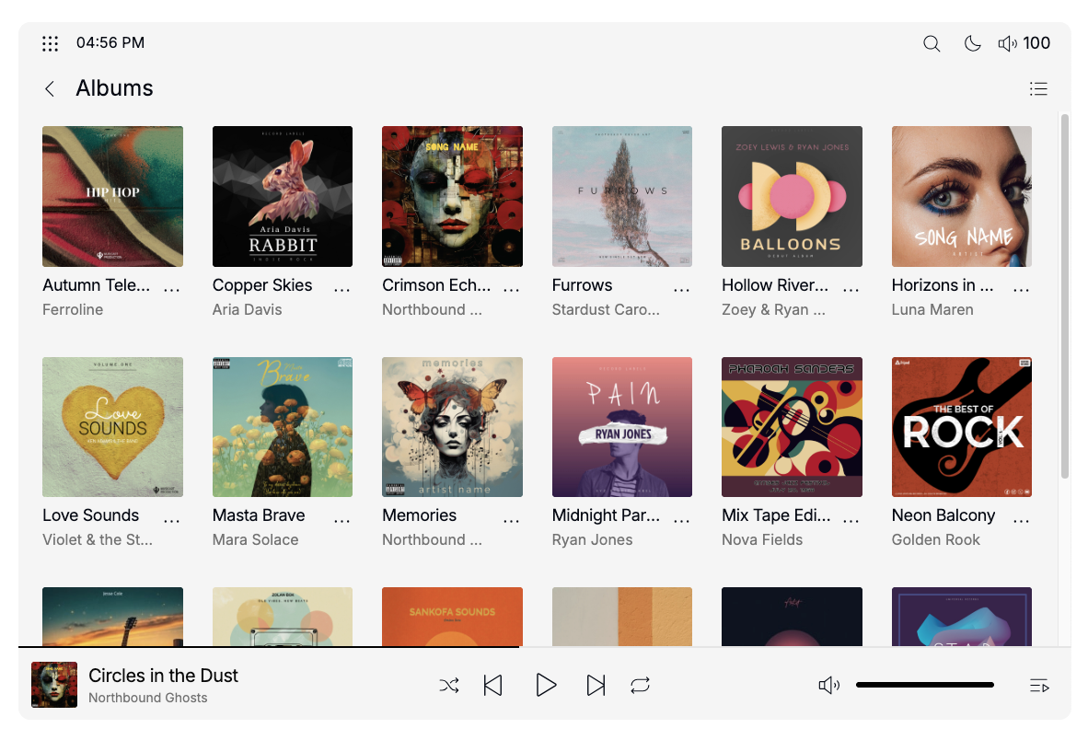Click the top-bar volume speaker icon
The width and height of the screenshot is (1088, 740).
click(1008, 43)
